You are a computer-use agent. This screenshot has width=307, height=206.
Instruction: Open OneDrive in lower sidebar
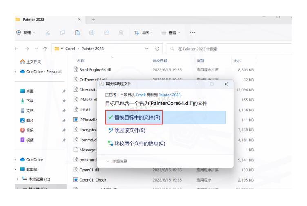pyautogui.click(x=31, y=159)
